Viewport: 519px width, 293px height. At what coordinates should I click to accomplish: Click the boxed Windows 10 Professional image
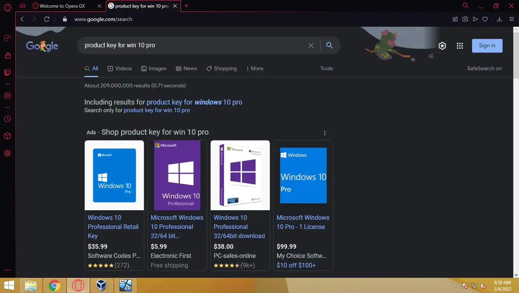[240, 175]
